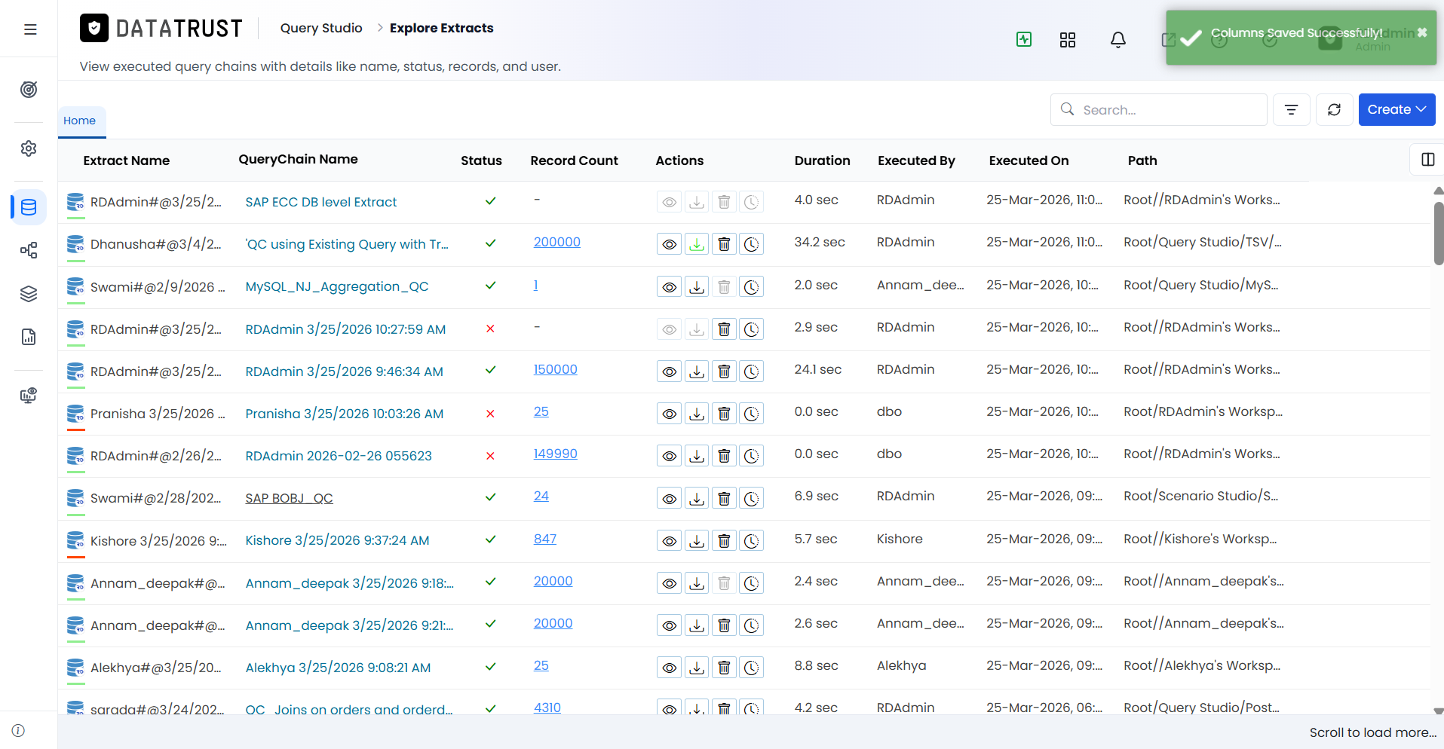Click the Kishore executed-by cell

click(x=900, y=539)
